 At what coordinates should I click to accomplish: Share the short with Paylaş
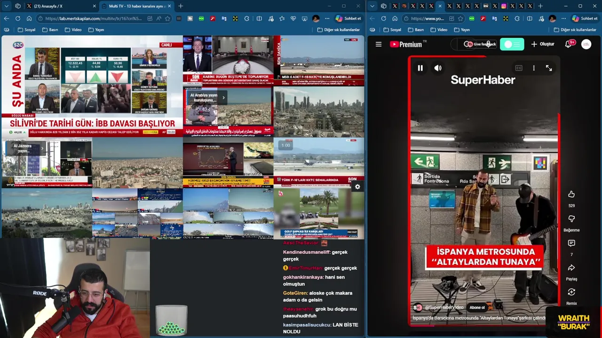[x=571, y=268]
